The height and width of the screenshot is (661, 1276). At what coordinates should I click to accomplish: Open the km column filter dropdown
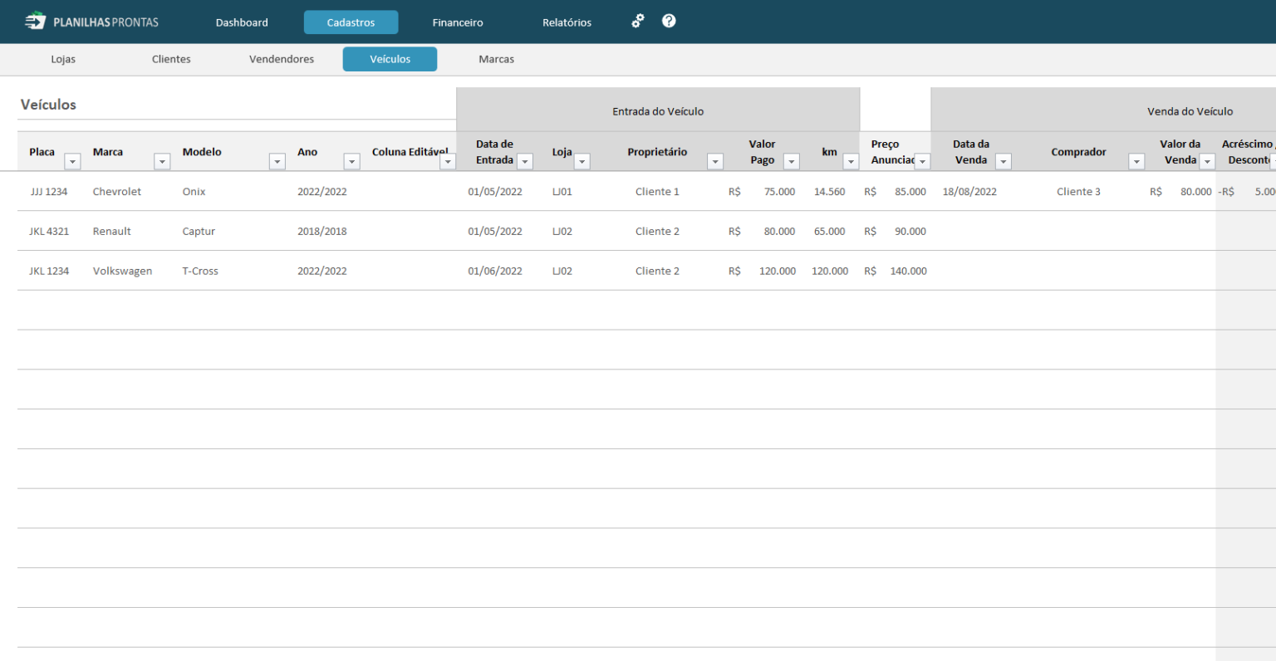tap(851, 161)
